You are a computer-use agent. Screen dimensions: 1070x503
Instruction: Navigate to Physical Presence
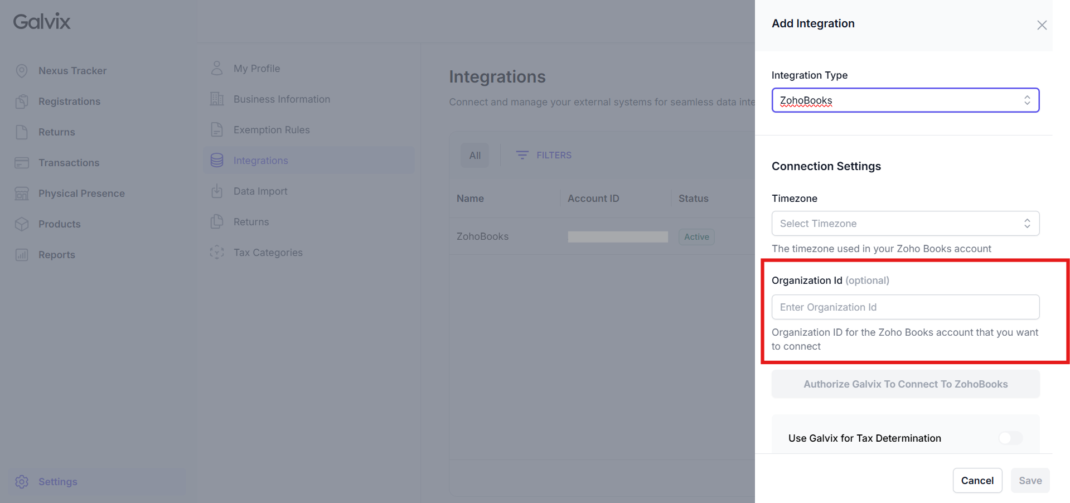(x=81, y=194)
